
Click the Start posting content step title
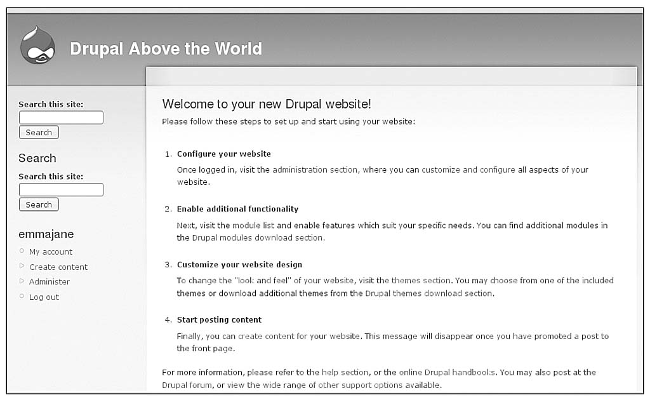click(219, 320)
